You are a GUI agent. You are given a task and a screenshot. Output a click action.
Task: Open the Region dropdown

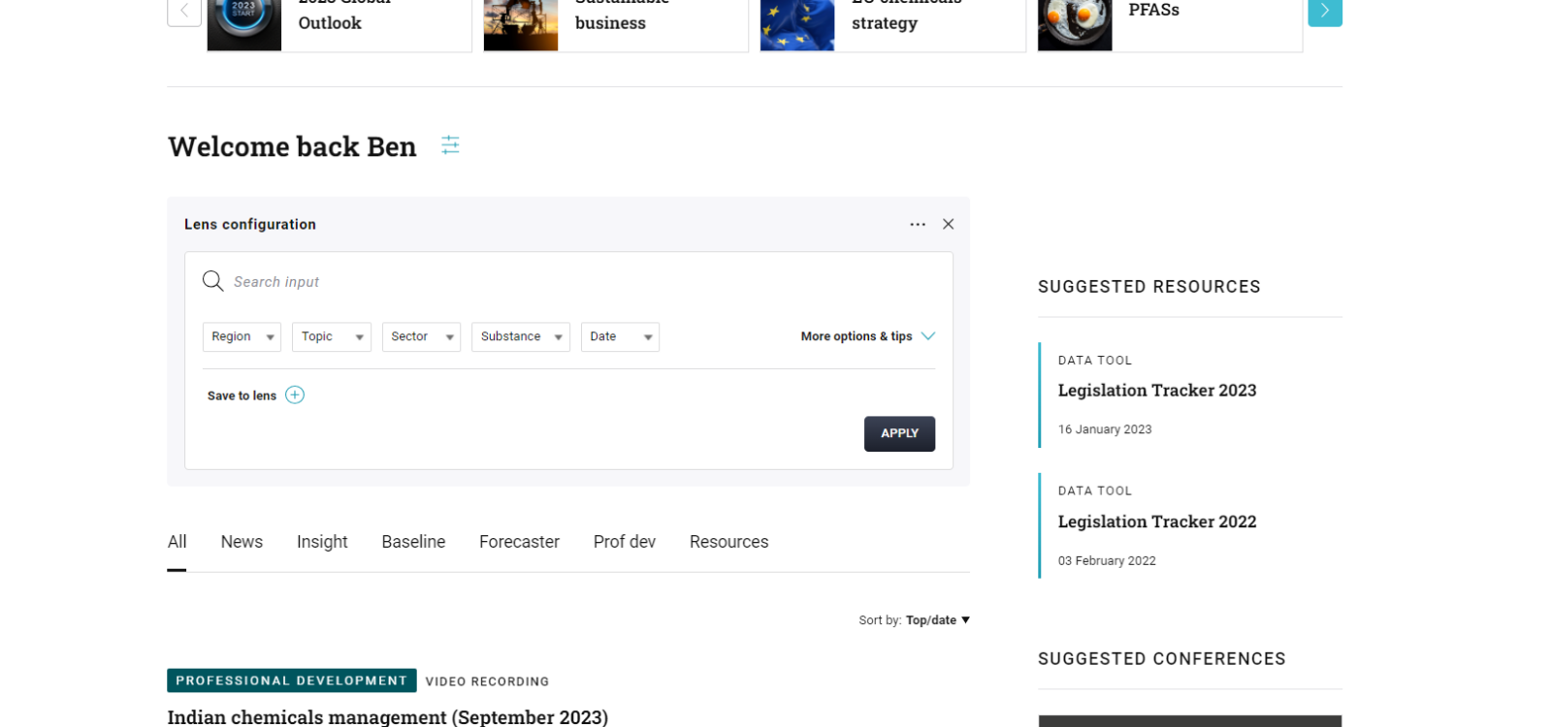click(242, 336)
